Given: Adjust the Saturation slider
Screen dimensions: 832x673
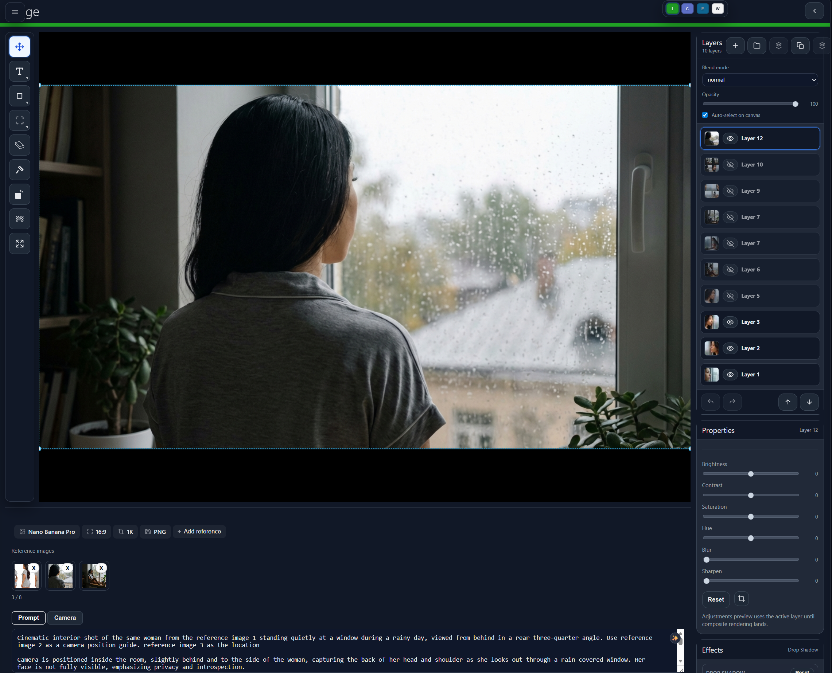Looking at the screenshot, I should pyautogui.click(x=751, y=516).
